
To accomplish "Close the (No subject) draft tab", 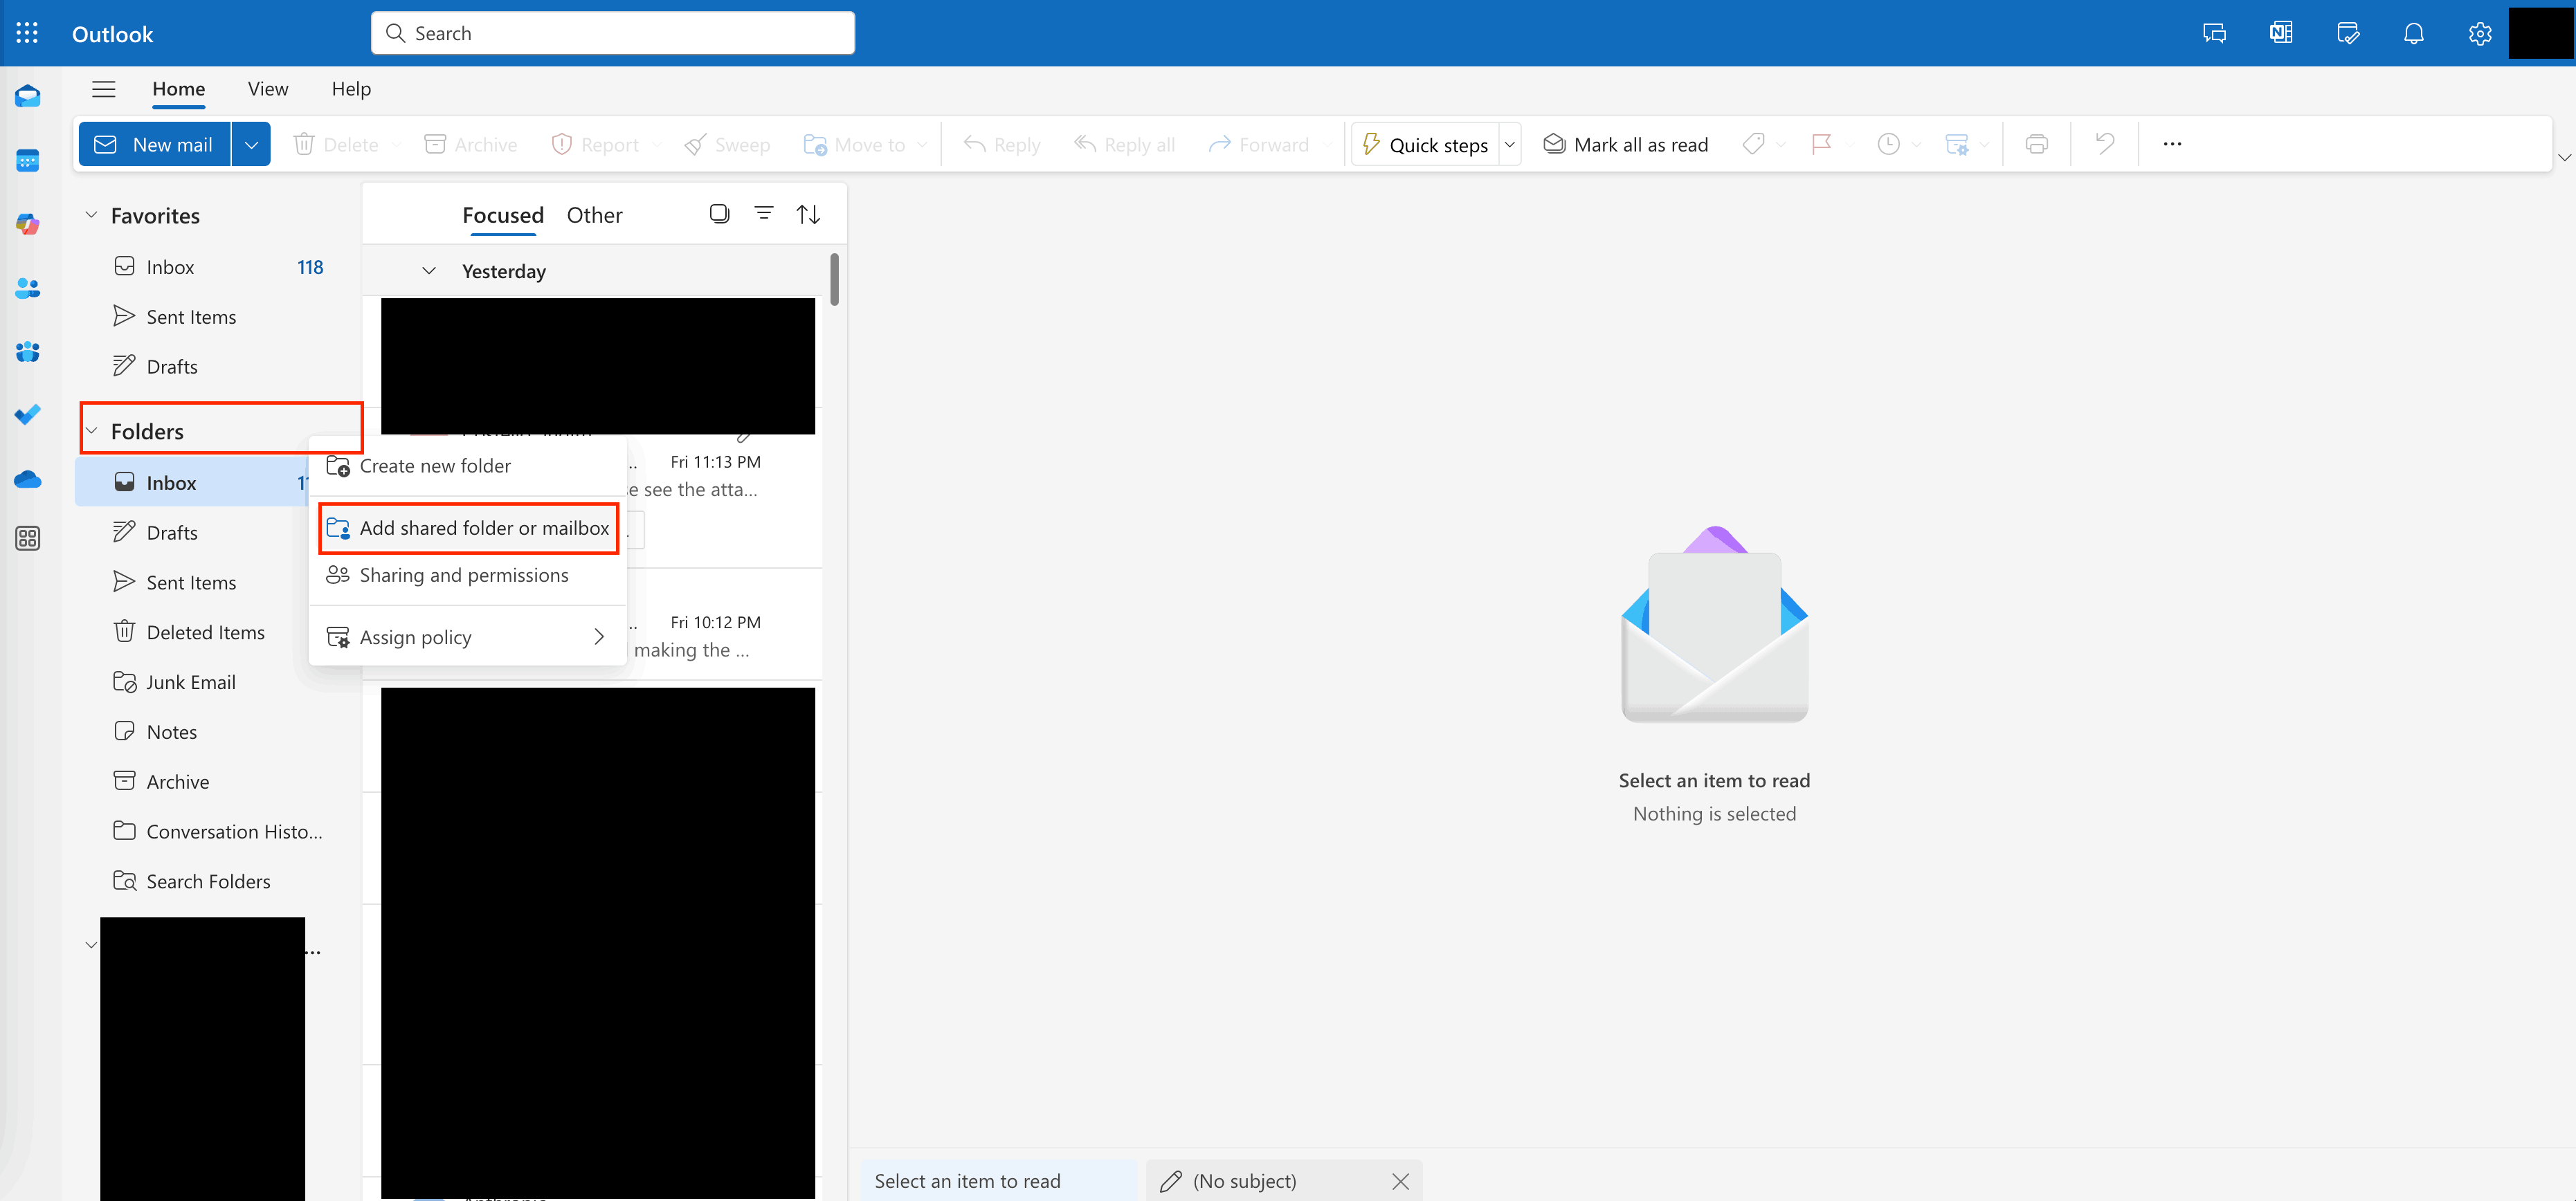I will [1400, 1181].
